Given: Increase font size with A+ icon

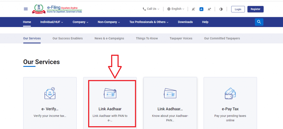Looking at the screenshot, I should coord(209,9).
